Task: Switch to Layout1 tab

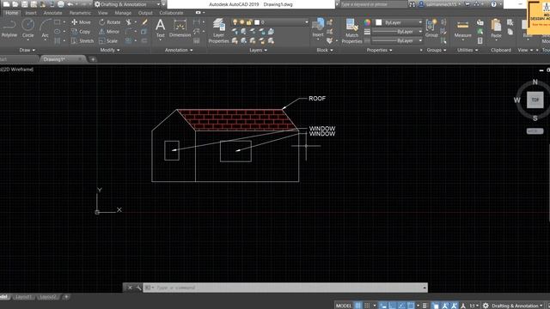Action: click(23, 297)
